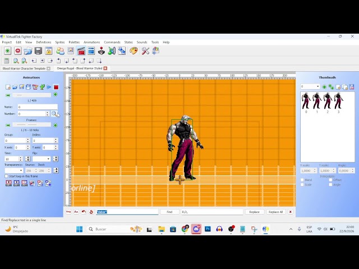Image resolution: width=359 pixels, height=269 pixels.
Task: Open the Flip dropdown
Action: click(42, 159)
